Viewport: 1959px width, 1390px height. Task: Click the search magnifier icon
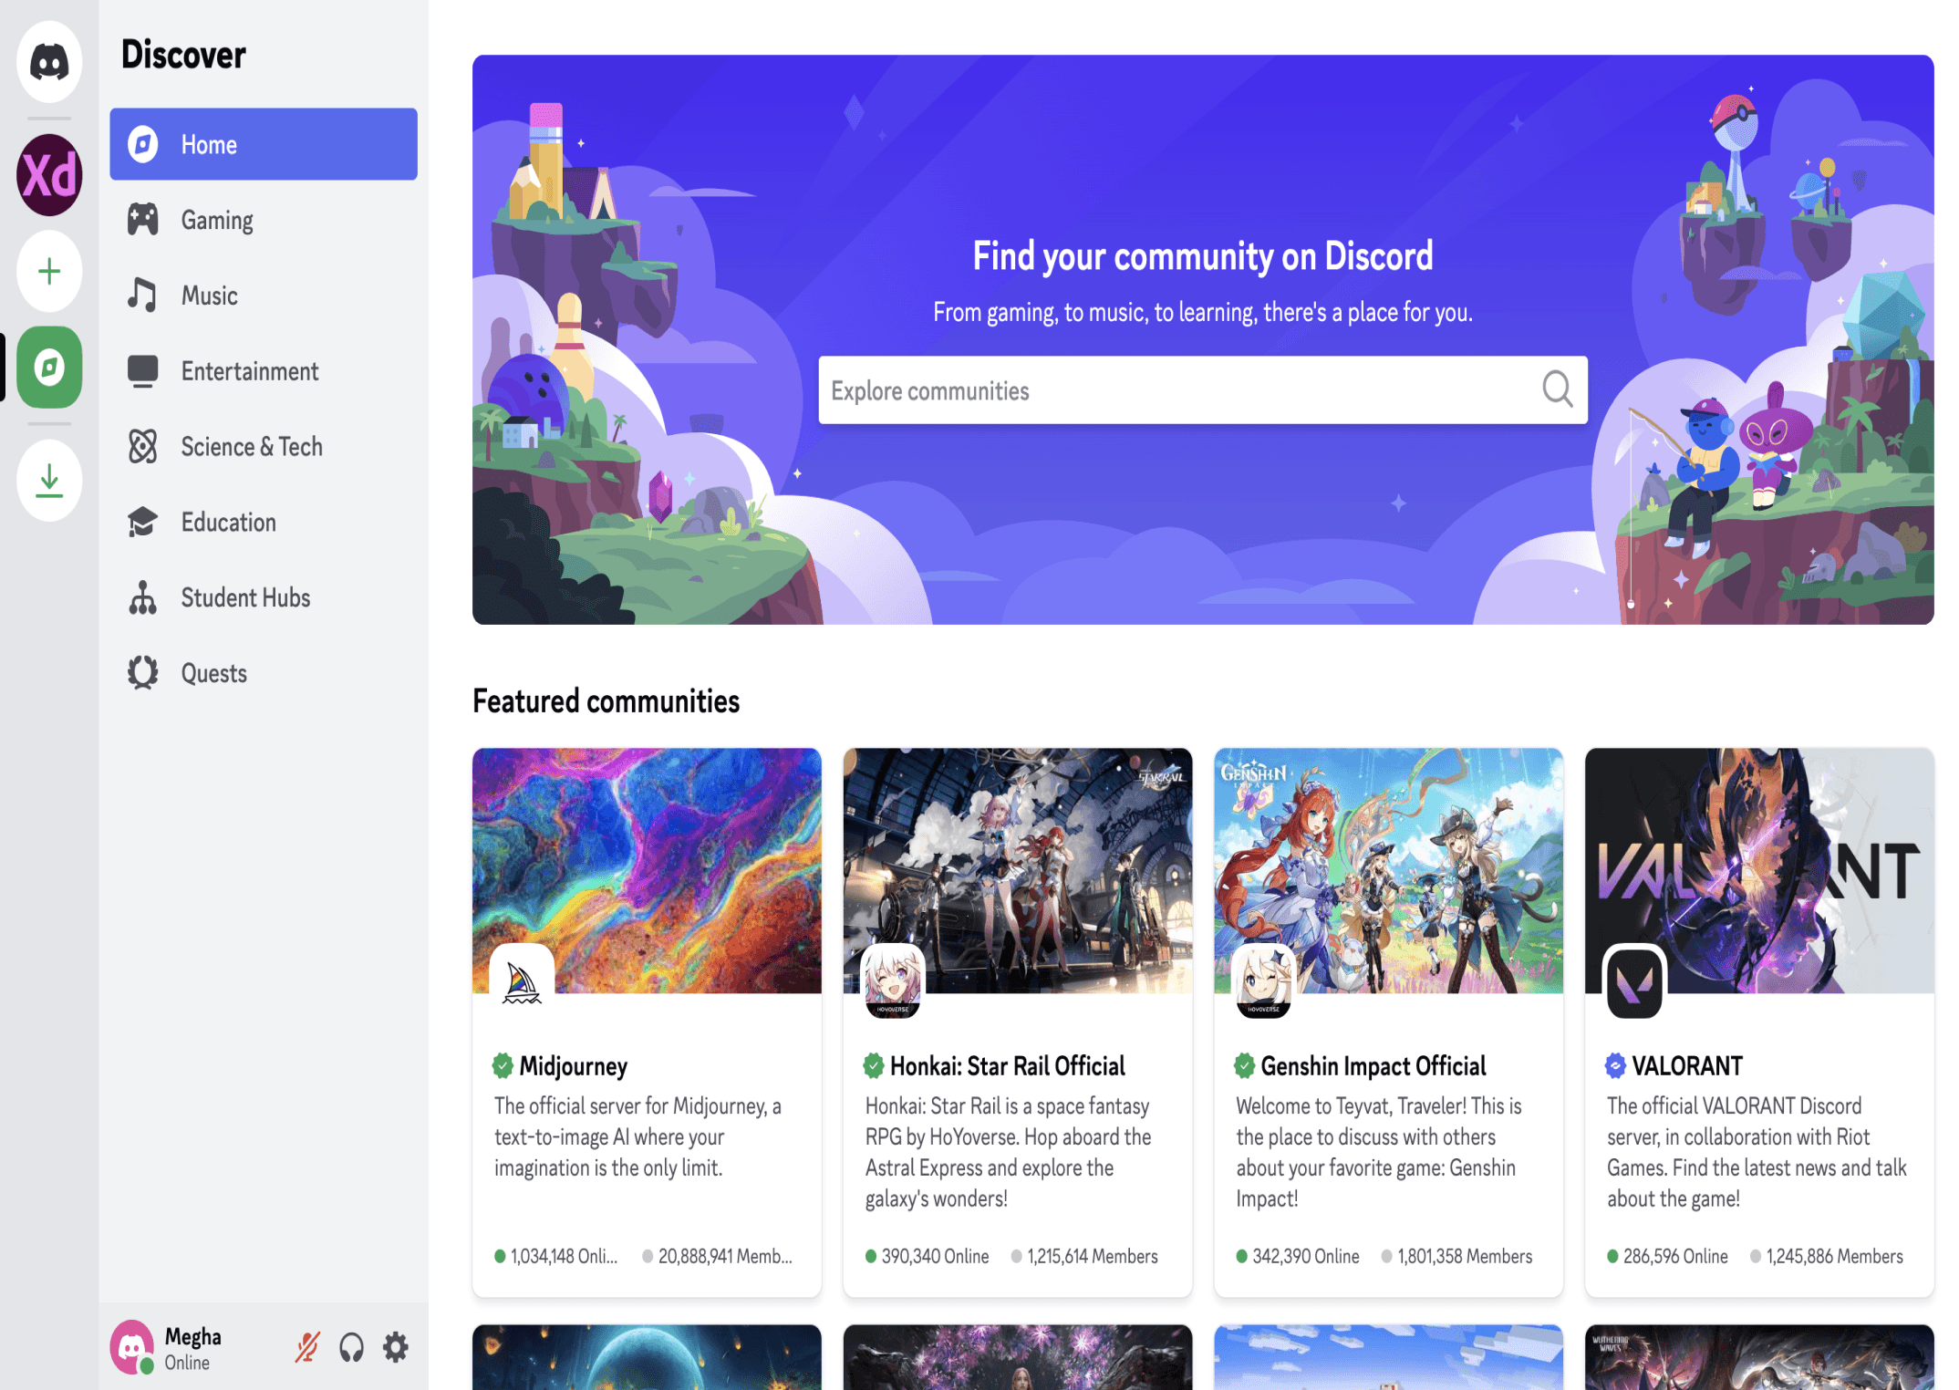pos(1557,389)
